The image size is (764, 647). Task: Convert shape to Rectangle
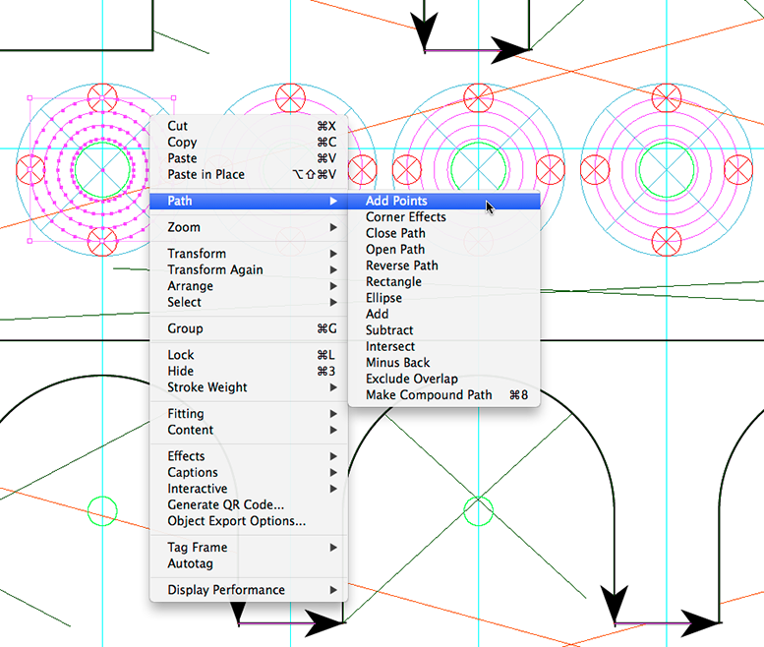tap(443, 281)
